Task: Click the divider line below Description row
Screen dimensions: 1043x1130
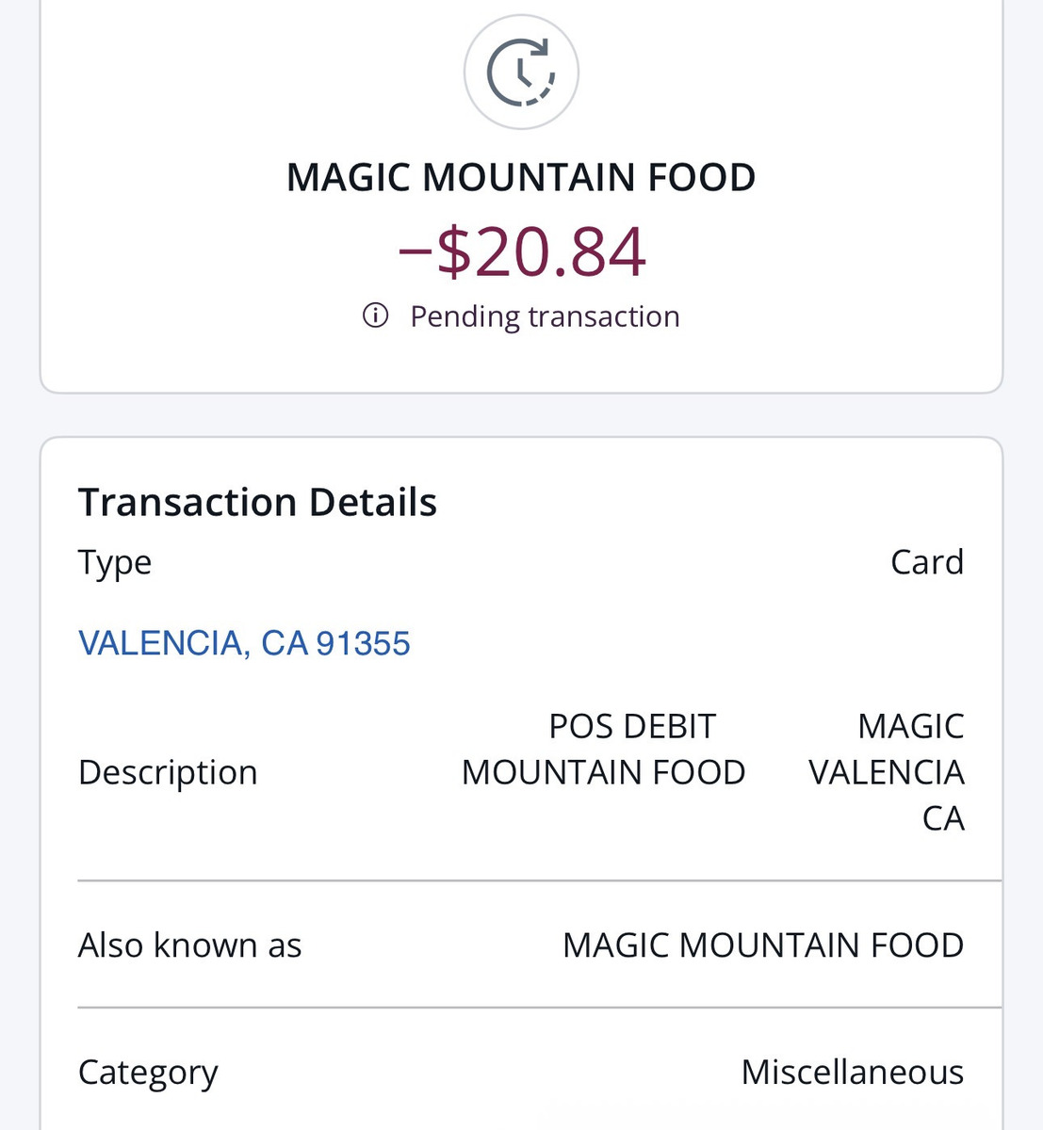Action: [x=539, y=880]
